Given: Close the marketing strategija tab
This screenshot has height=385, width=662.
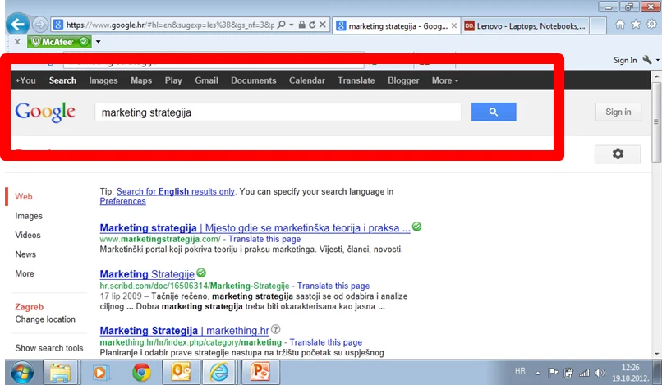Looking at the screenshot, I should pyautogui.click(x=454, y=25).
